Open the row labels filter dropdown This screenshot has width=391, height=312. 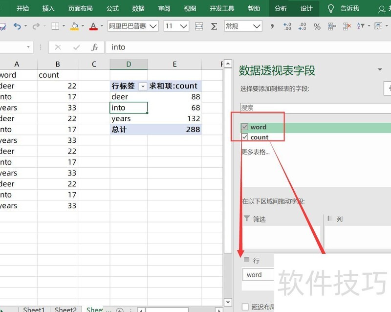tap(143, 86)
